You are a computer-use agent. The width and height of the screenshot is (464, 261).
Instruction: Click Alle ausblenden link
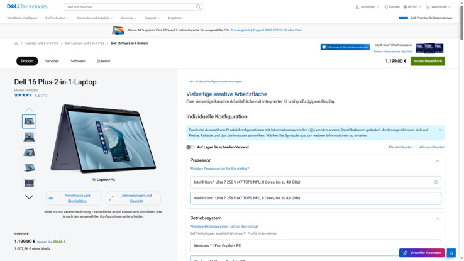tap(432, 147)
